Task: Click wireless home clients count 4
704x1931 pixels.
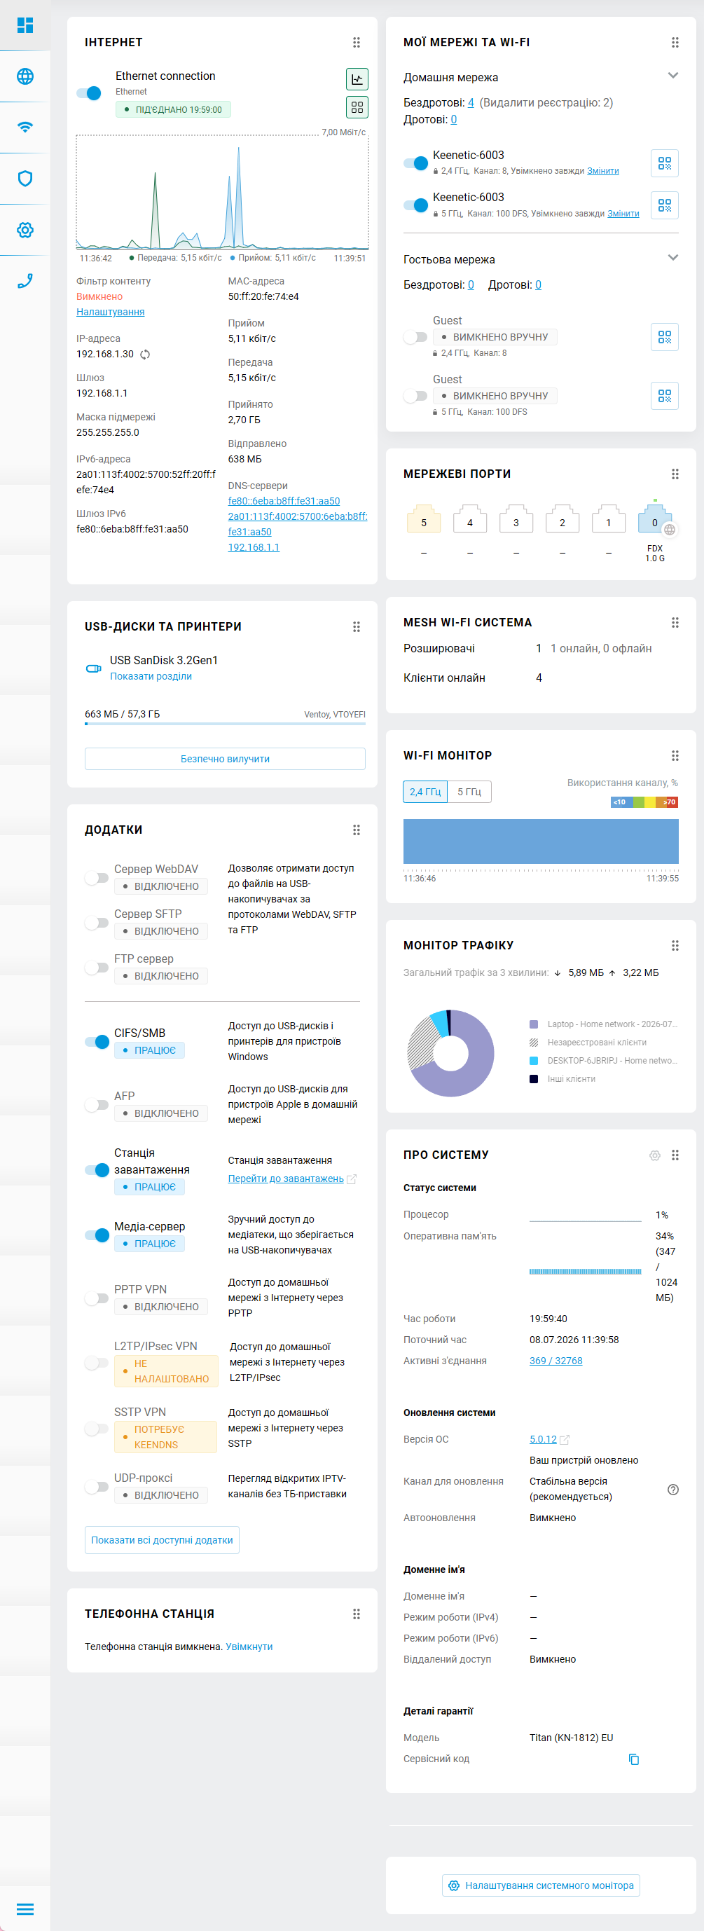Action: [471, 103]
